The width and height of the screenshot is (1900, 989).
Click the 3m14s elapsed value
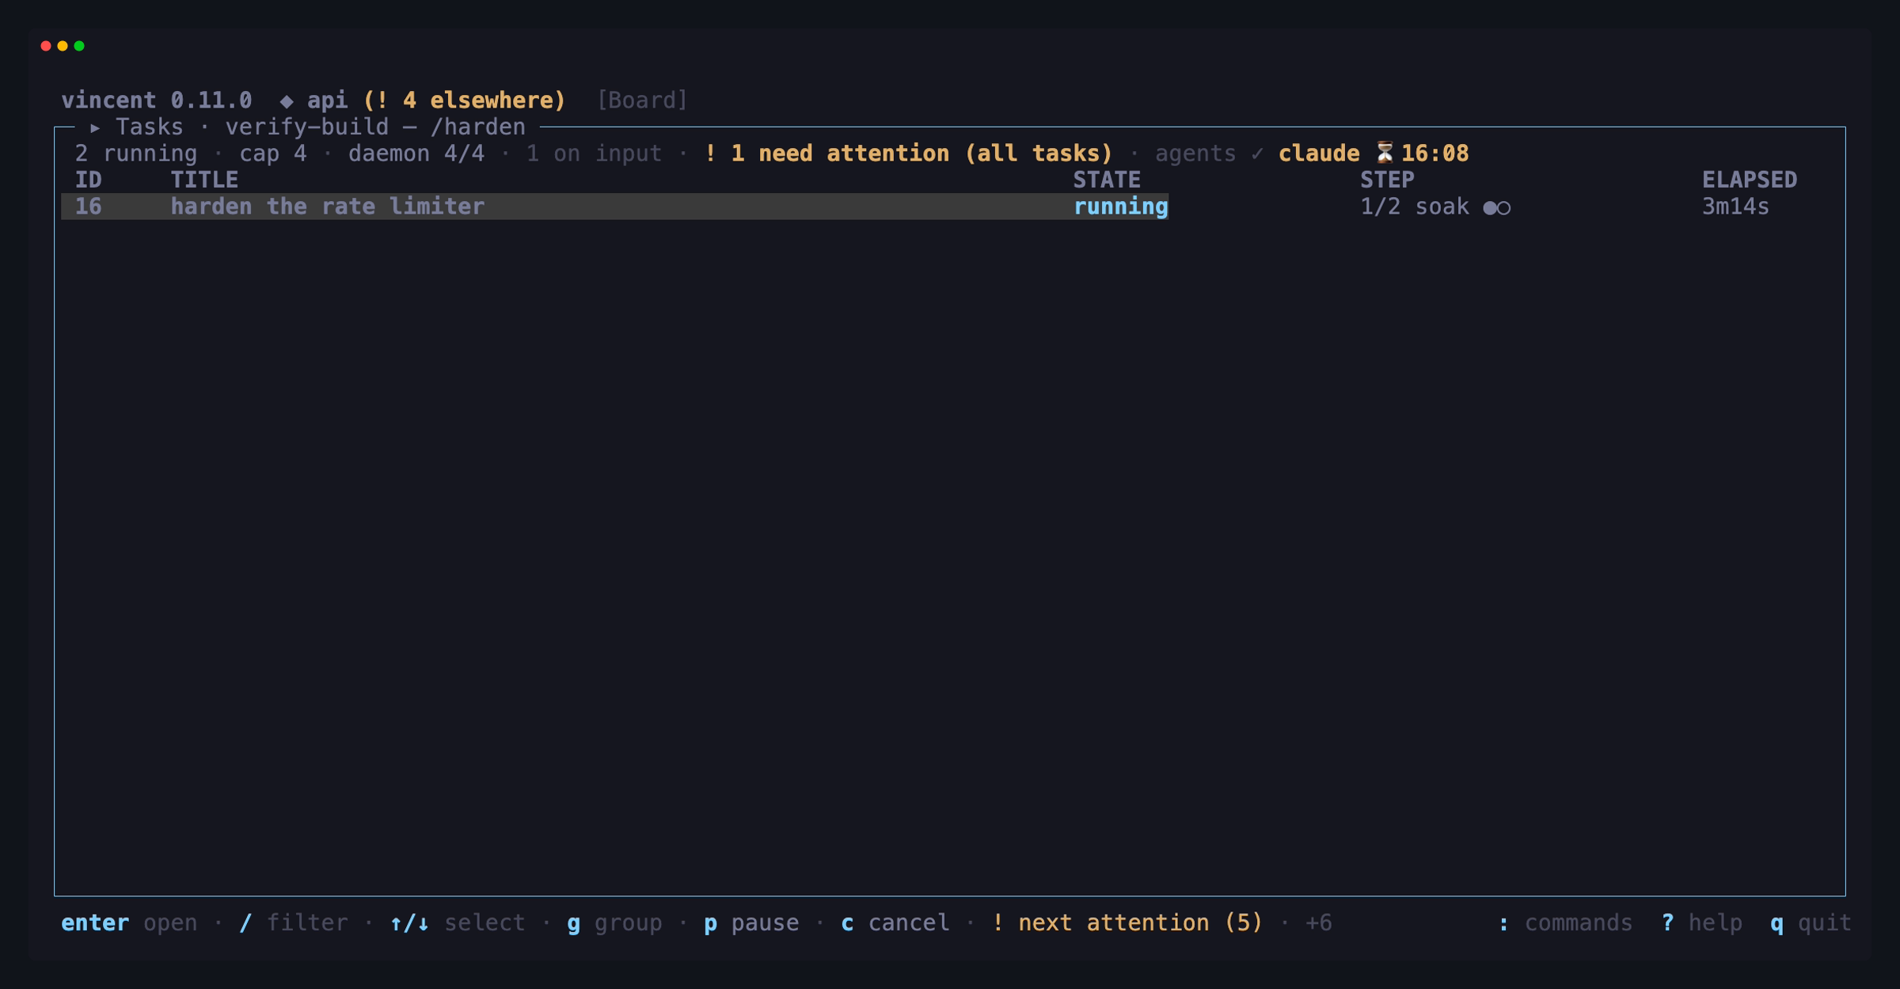coord(1735,207)
